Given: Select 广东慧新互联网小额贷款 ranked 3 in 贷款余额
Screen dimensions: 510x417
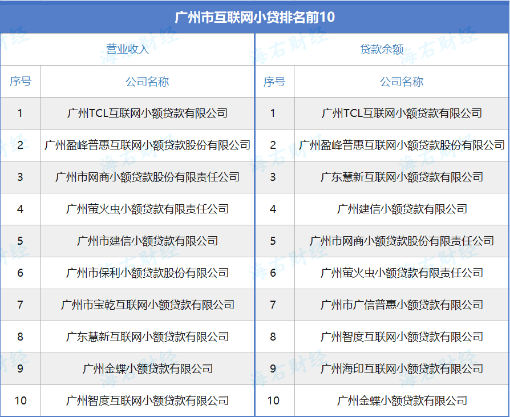Looking at the screenshot, I should [402, 177].
